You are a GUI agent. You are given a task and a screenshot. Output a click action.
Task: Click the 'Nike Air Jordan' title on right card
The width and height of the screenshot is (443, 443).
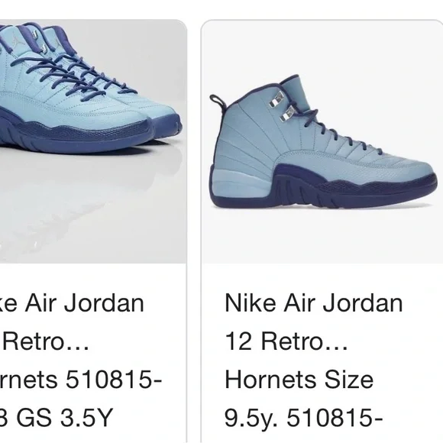(314, 303)
